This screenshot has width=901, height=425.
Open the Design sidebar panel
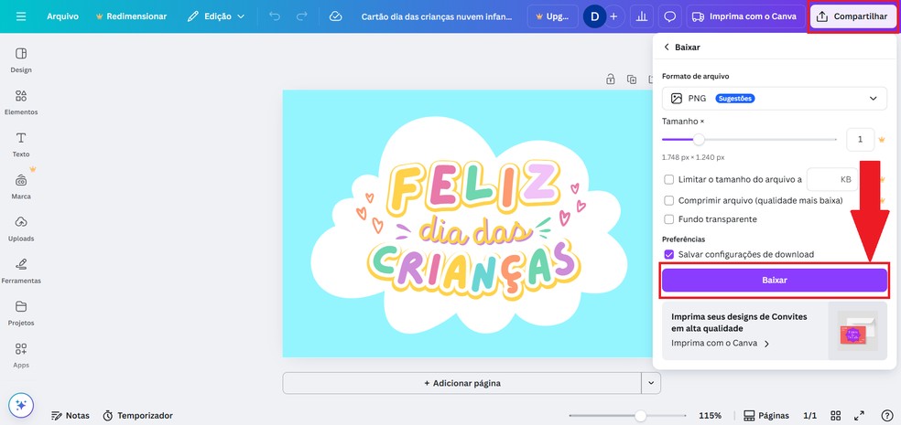click(21, 59)
